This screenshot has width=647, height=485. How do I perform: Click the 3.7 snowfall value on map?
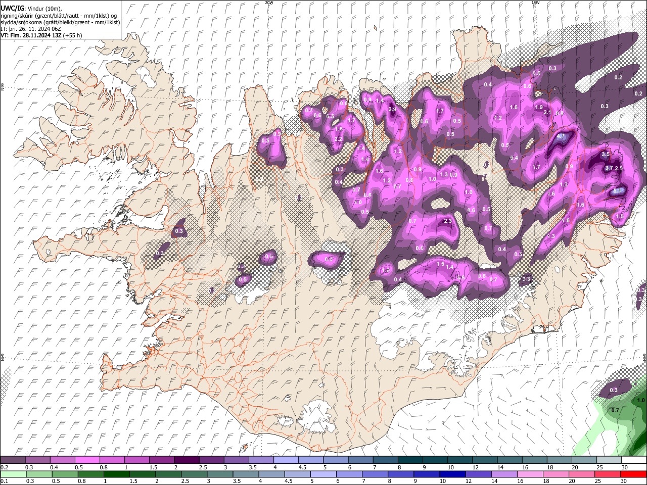coord(609,168)
